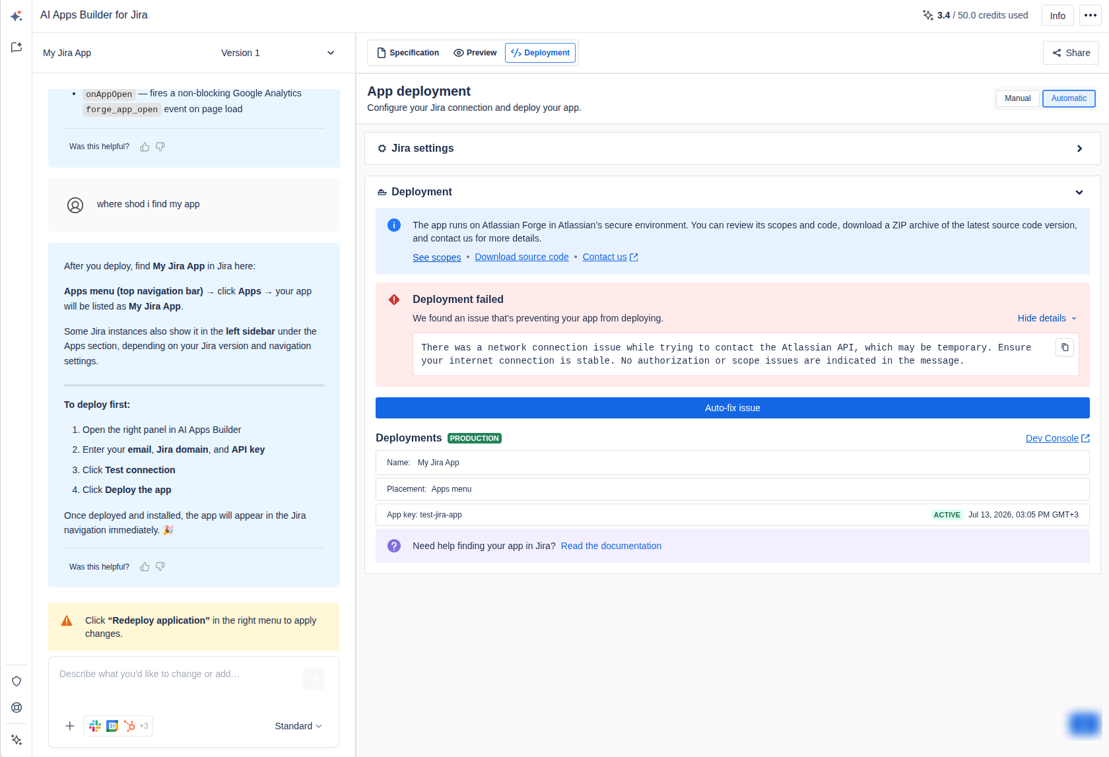
Task: Open the Standard model dropdown
Action: click(x=298, y=726)
